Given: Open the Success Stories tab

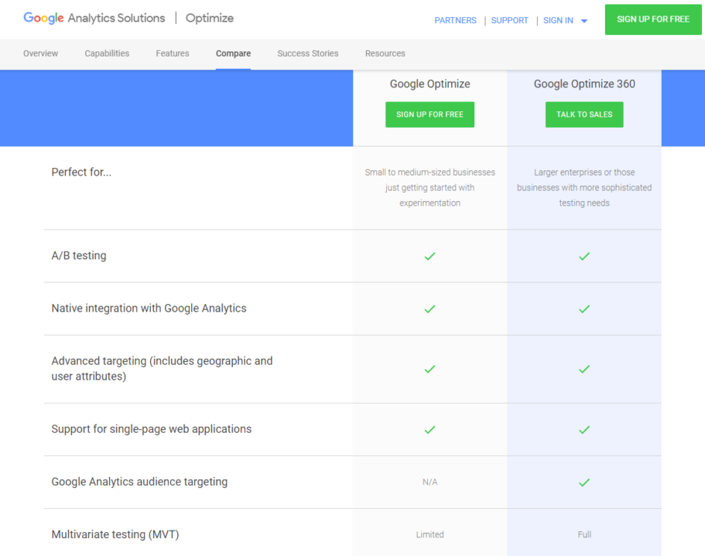Looking at the screenshot, I should (307, 53).
